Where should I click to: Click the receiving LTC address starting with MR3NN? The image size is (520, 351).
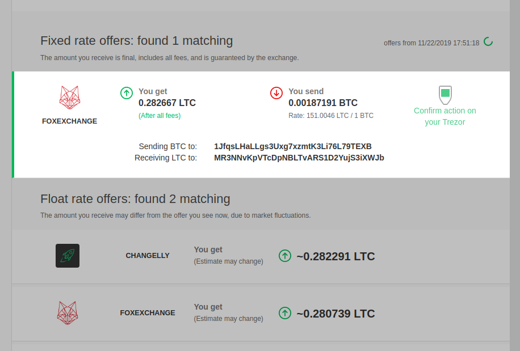pos(299,158)
